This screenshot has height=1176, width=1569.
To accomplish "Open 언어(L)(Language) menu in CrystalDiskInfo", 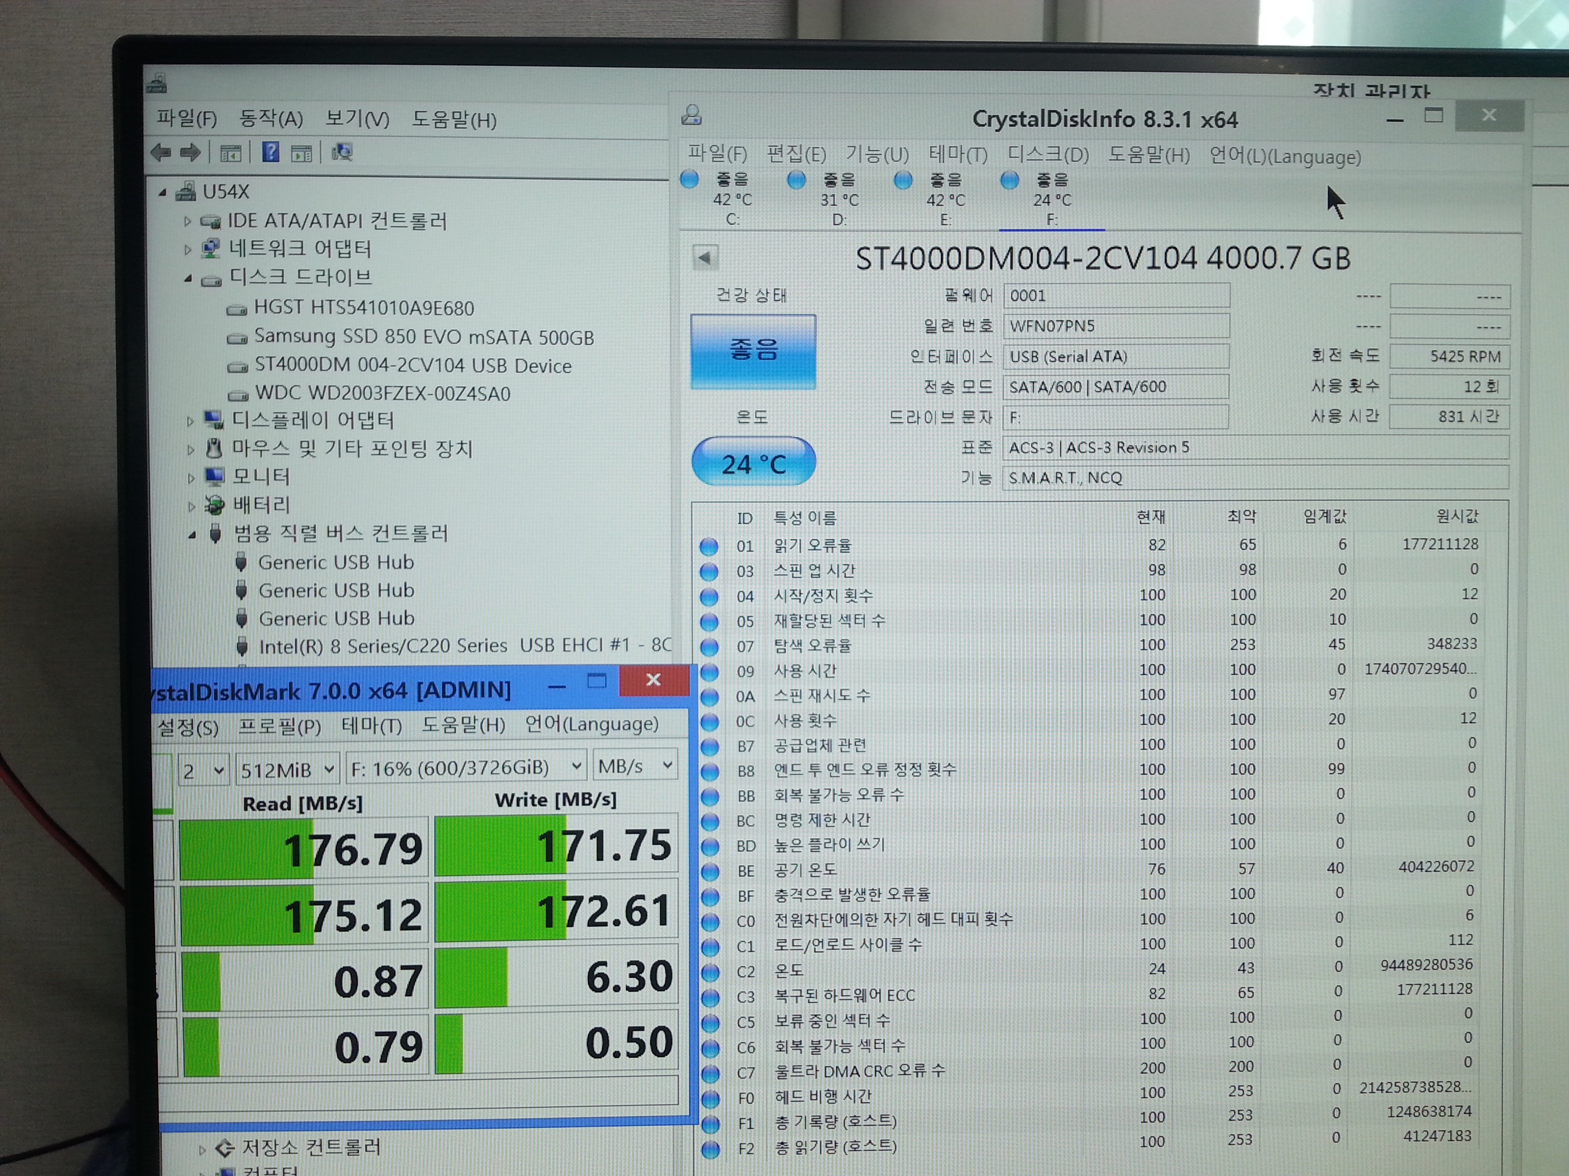I will pyautogui.click(x=1284, y=156).
